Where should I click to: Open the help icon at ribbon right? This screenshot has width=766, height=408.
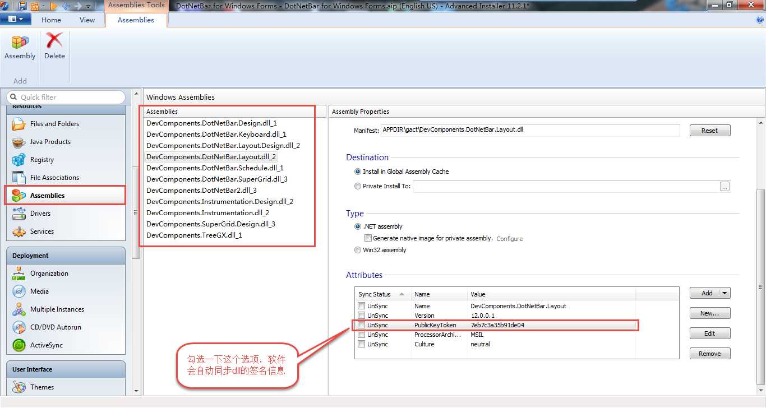760,20
